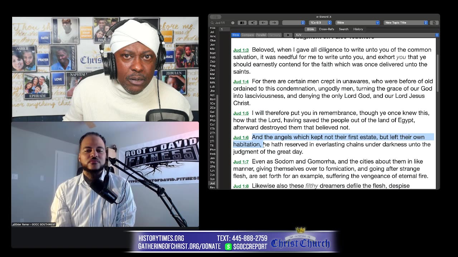Select the book Hag in the book list
This screenshot has height=257, width=458.
pos(213,66)
